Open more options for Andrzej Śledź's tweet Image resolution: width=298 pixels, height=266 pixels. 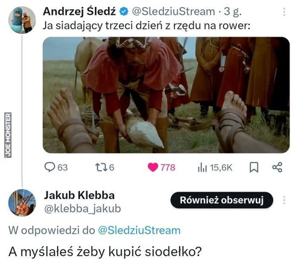284,11
